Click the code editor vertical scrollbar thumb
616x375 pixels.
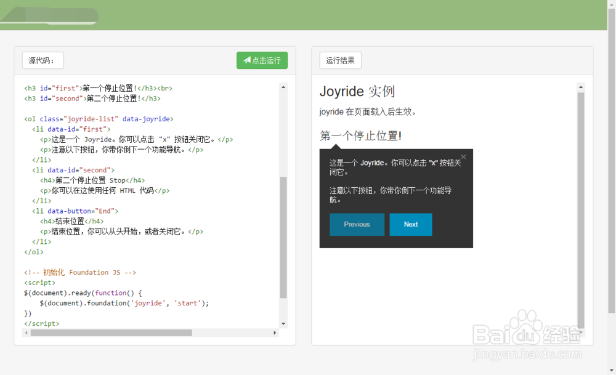[x=283, y=238]
